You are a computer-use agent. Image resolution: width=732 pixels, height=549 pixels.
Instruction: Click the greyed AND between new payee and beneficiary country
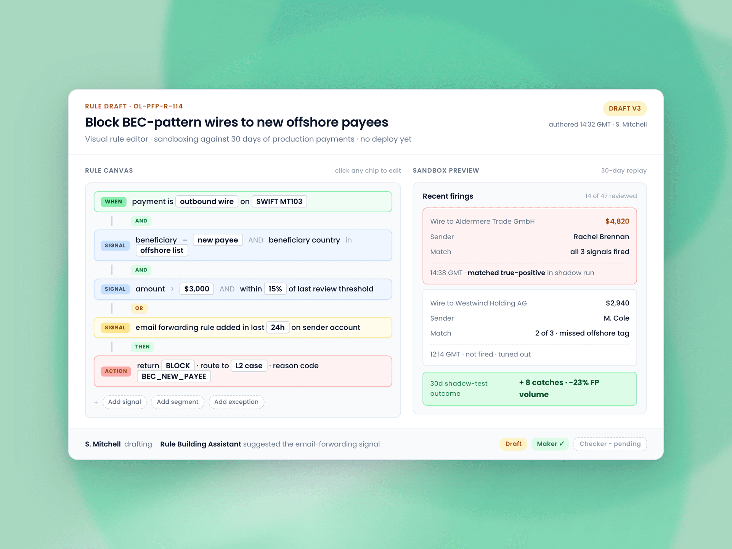click(x=255, y=240)
